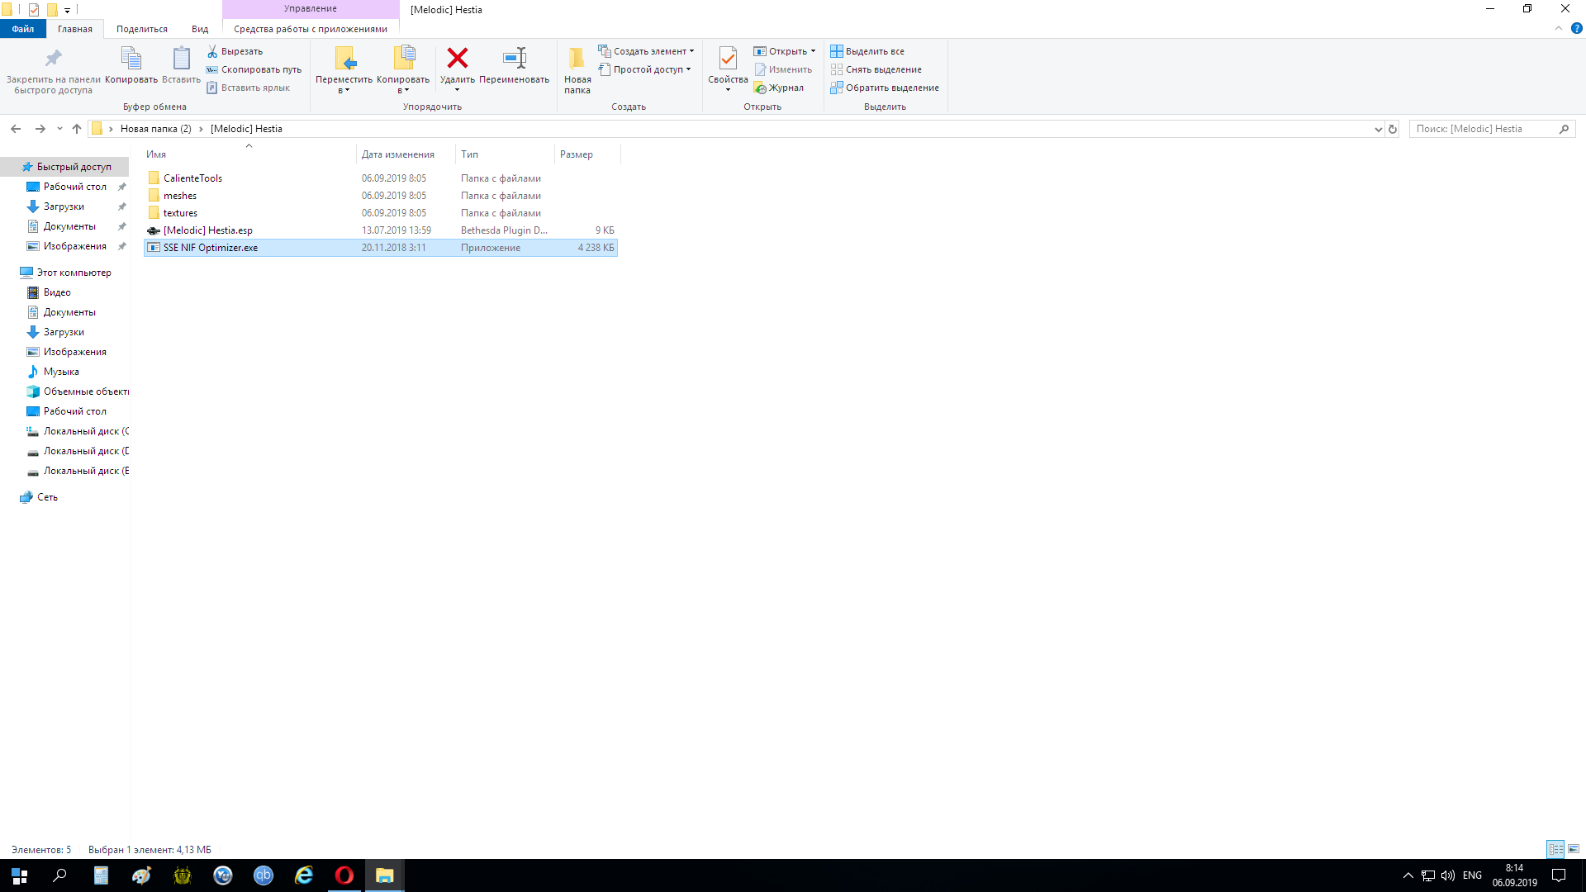
Task: Click the Cut (Вырезать) scissors icon
Action: click(212, 51)
